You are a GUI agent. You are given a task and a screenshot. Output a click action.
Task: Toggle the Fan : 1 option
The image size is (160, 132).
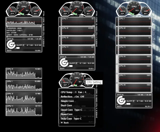coord(82,92)
